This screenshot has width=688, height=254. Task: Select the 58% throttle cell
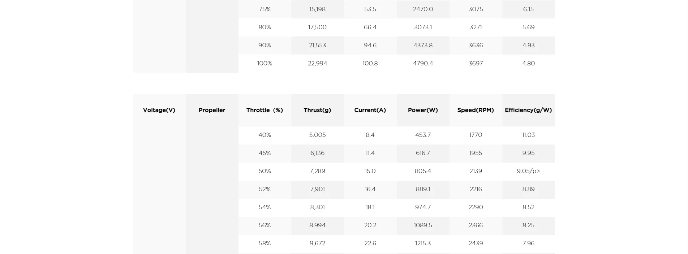coord(265,244)
